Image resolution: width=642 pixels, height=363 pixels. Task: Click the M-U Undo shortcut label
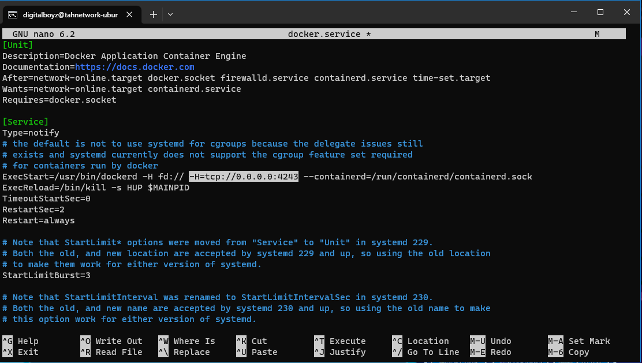coord(491,341)
